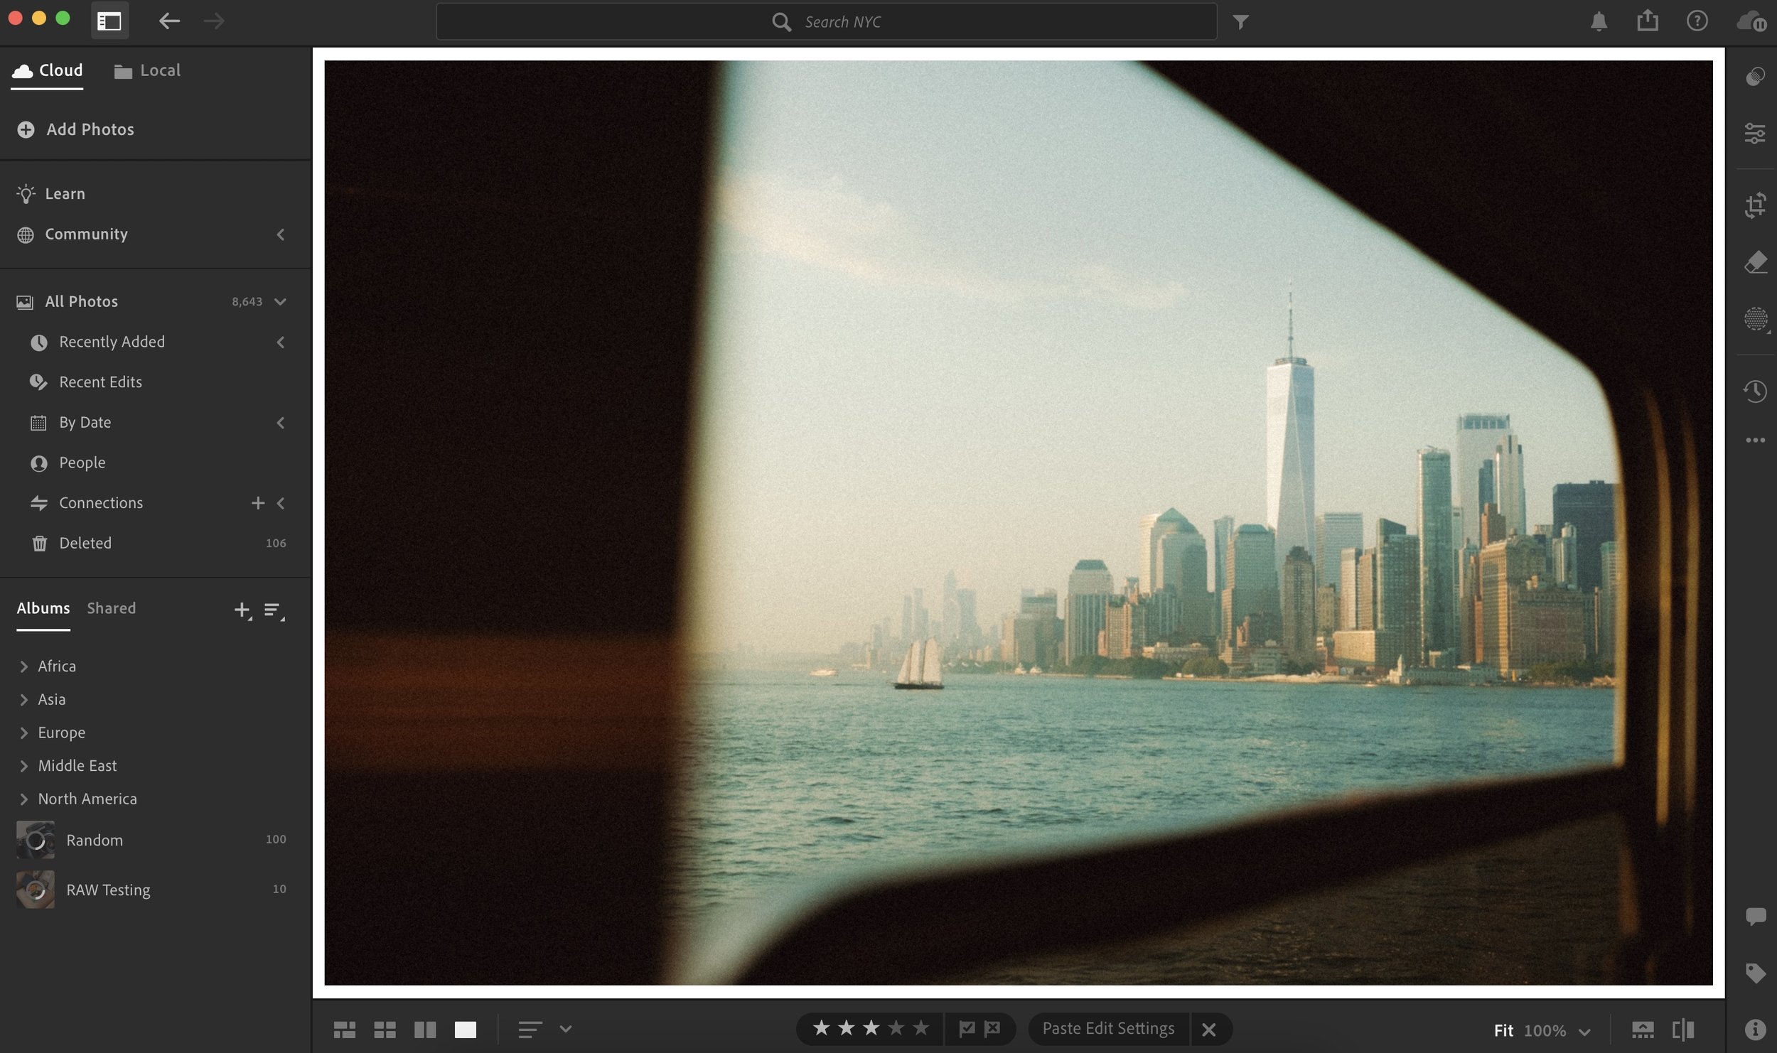Collapse All Photos chevron
The image size is (1777, 1053).
point(281,301)
